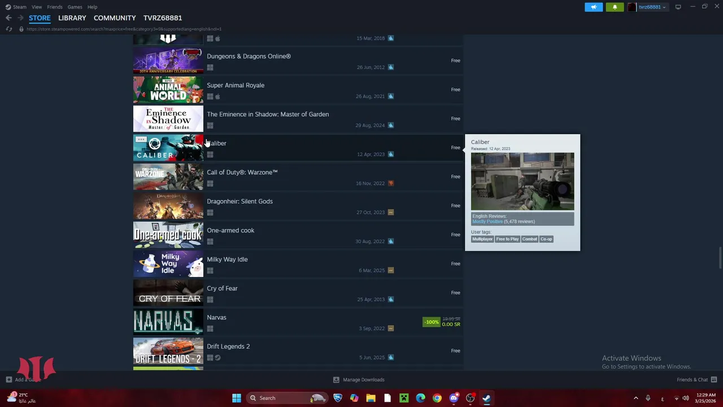Screen dimensions: 723x407
Task: Click the Narvas -100% discount badge
Action: pos(431,322)
